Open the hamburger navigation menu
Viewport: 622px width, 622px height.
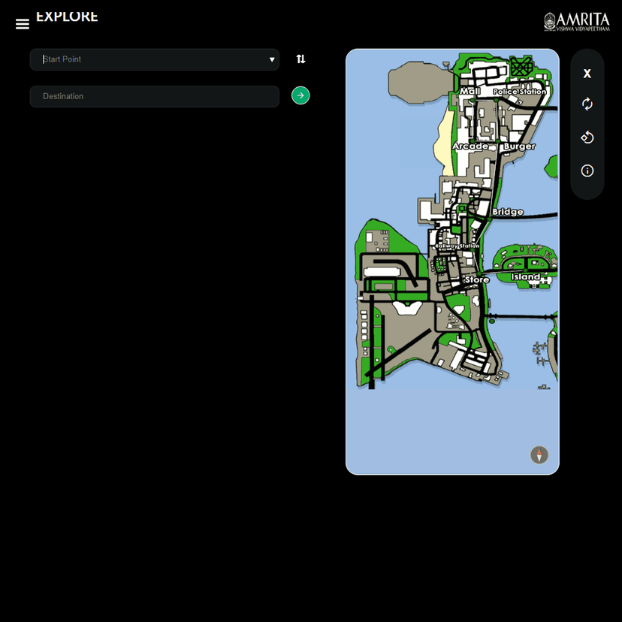(x=22, y=23)
